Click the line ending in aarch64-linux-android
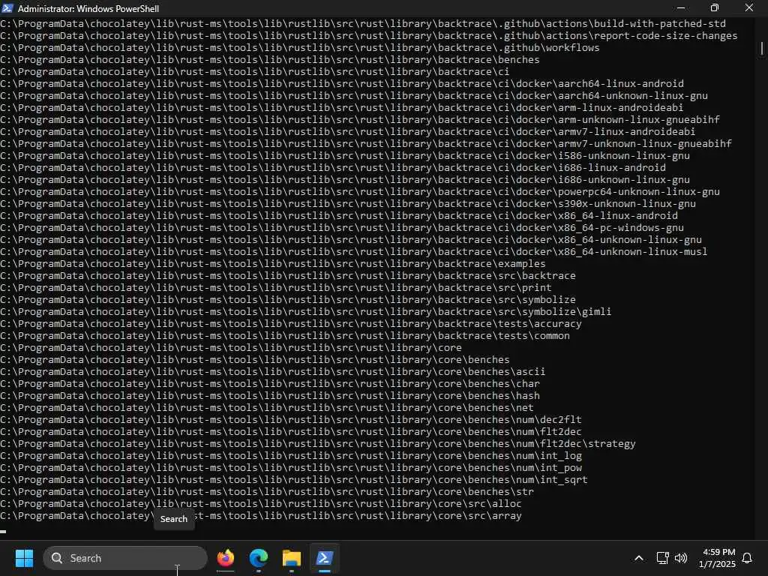This screenshot has width=768, height=576. click(342, 84)
